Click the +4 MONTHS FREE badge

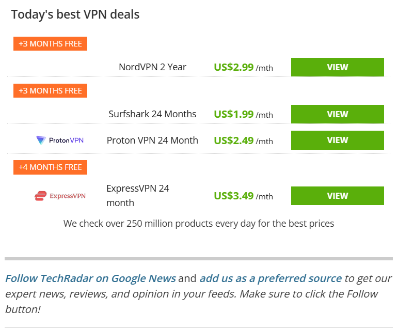pos(51,167)
